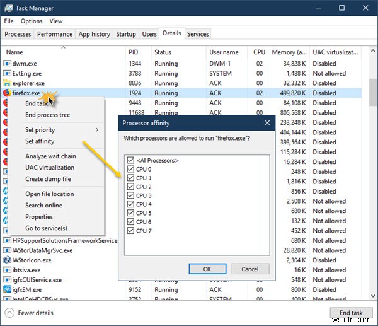Choose Set affinity from context menu
The width and height of the screenshot is (378, 326).
pyautogui.click(x=40, y=141)
